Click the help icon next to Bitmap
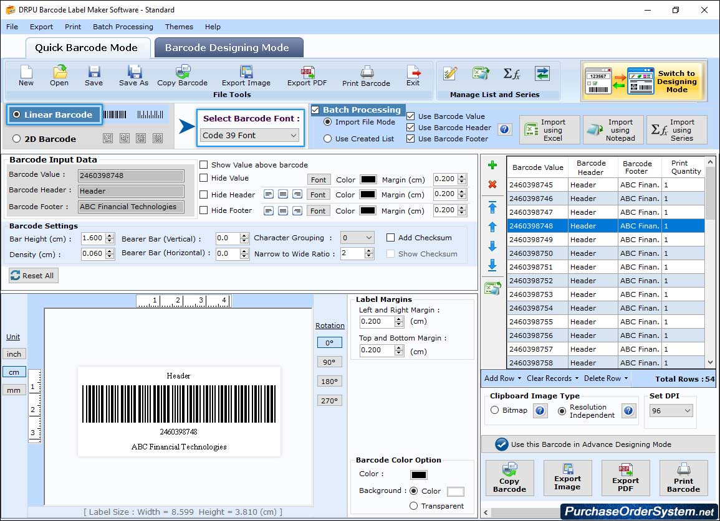Screen dimensions: 720x521 tap(540, 411)
